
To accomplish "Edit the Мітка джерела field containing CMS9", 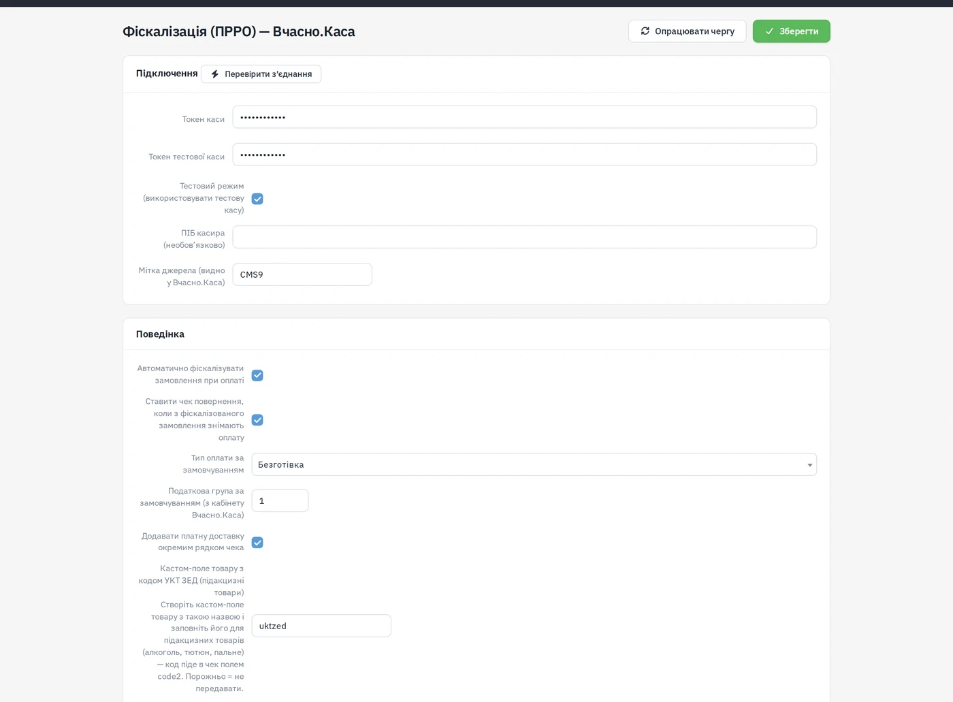I will (x=302, y=274).
